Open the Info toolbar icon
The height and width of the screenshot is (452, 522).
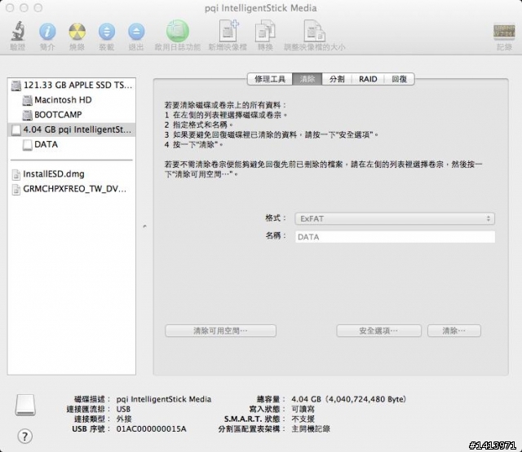point(47,32)
